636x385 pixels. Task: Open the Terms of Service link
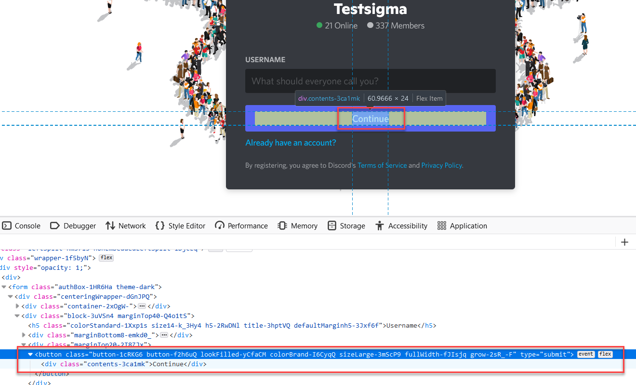point(382,165)
